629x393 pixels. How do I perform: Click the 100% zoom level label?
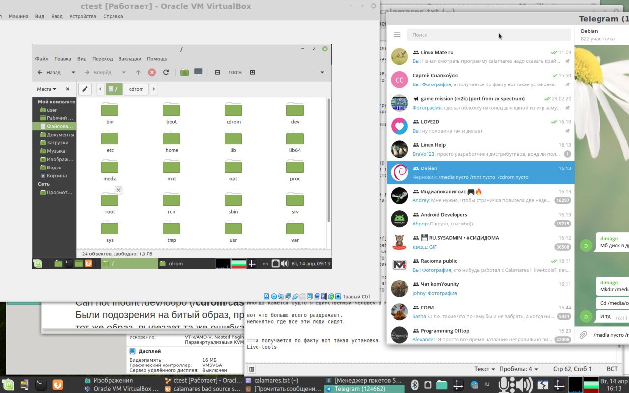click(x=235, y=72)
